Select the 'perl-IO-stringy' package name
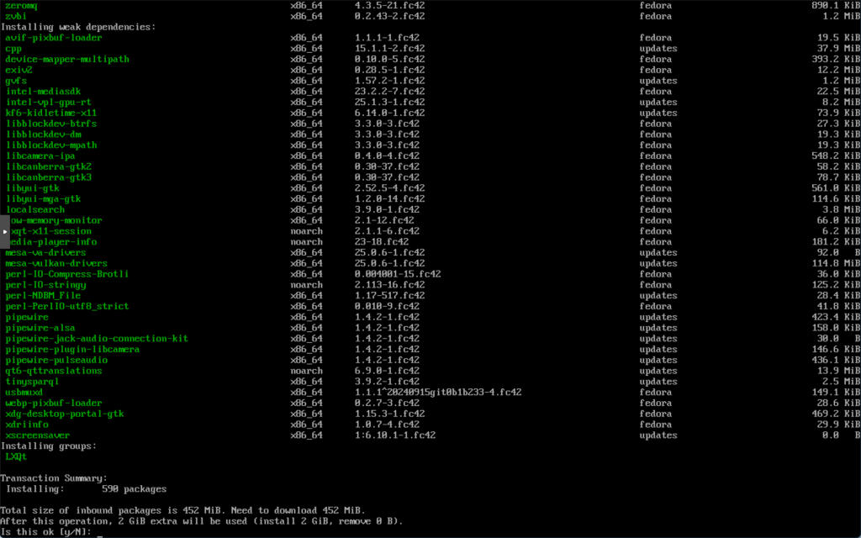Screen dimensions: 861x538 [x=45, y=285]
